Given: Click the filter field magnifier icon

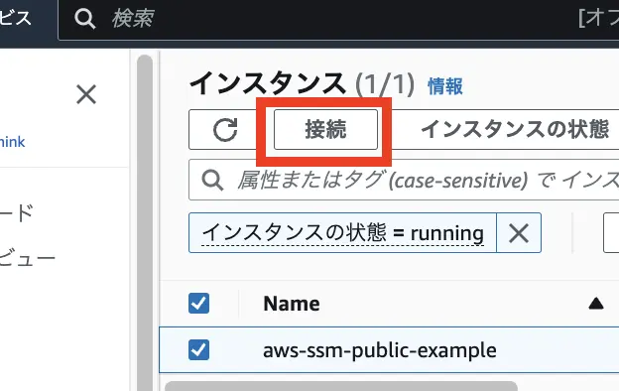Looking at the screenshot, I should [212, 181].
